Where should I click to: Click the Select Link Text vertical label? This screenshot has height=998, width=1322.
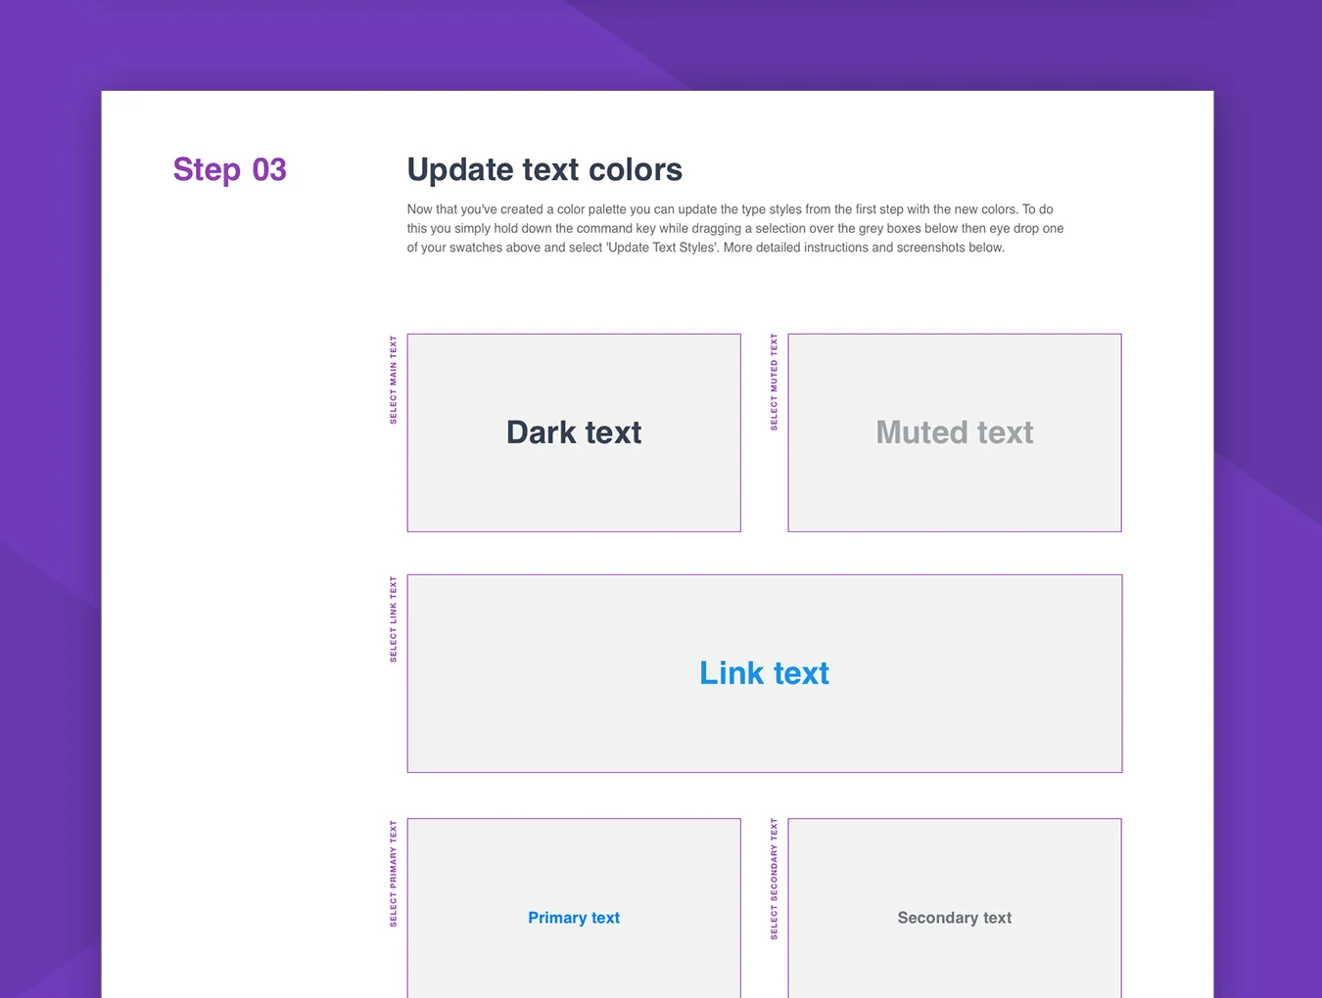[394, 619]
